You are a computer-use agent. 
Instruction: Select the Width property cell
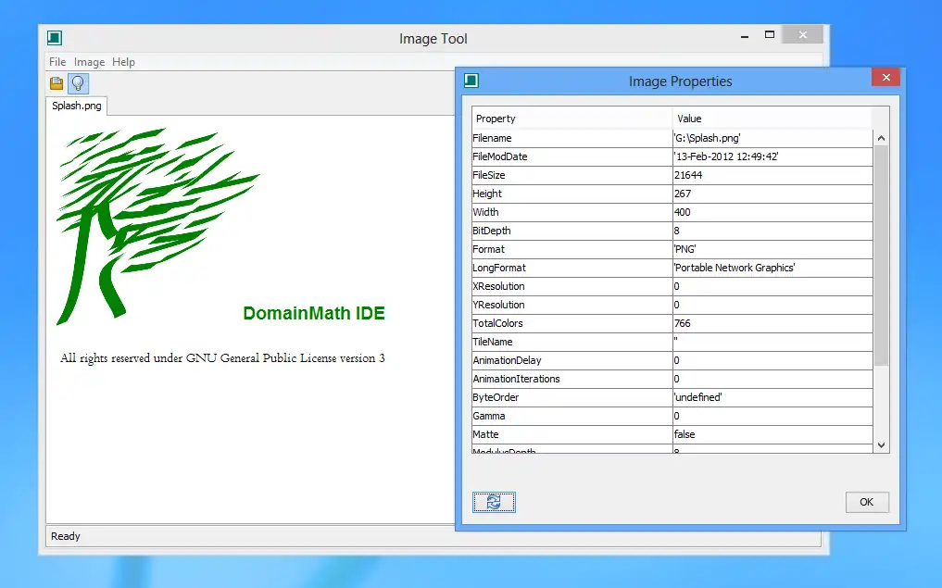(571, 212)
